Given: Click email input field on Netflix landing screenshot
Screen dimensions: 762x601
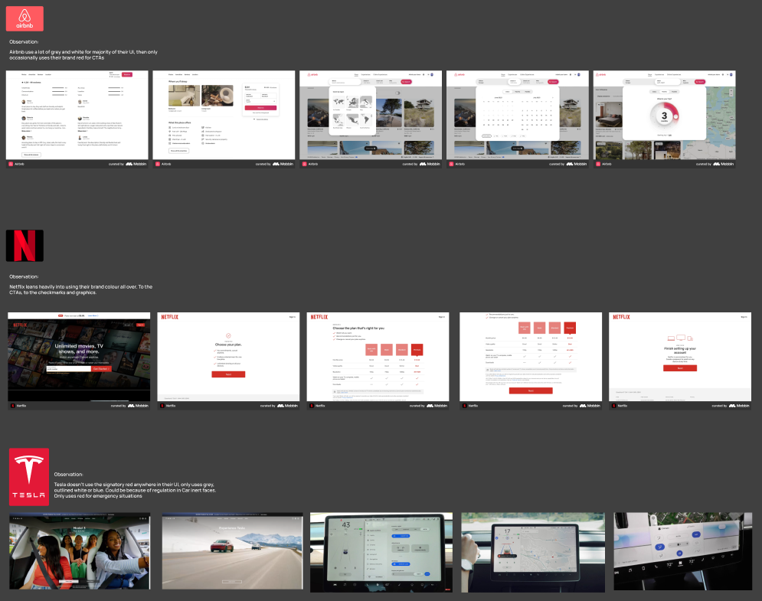Looking at the screenshot, I should (x=68, y=369).
